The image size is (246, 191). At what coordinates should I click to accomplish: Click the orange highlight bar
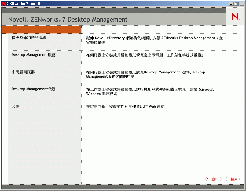click(41, 29)
